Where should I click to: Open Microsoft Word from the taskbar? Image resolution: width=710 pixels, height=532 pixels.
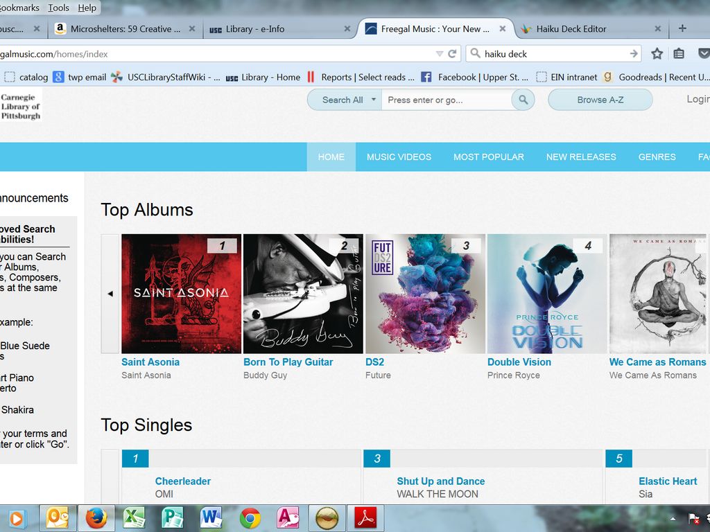[211, 517]
